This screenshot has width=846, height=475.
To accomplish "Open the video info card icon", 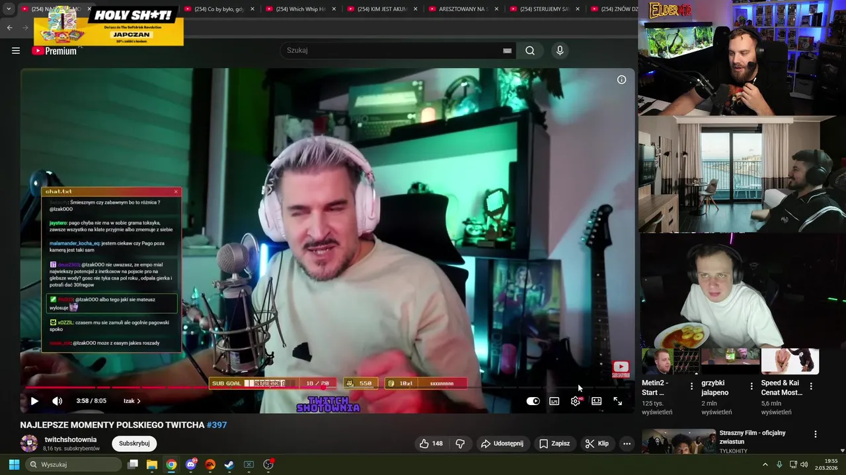I will [x=621, y=80].
